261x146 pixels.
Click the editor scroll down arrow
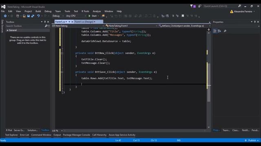tap(209, 127)
